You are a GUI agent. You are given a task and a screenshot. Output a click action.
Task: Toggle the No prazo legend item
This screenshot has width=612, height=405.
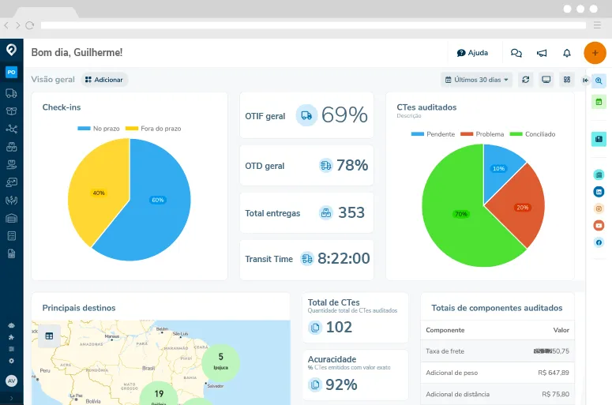99,129
